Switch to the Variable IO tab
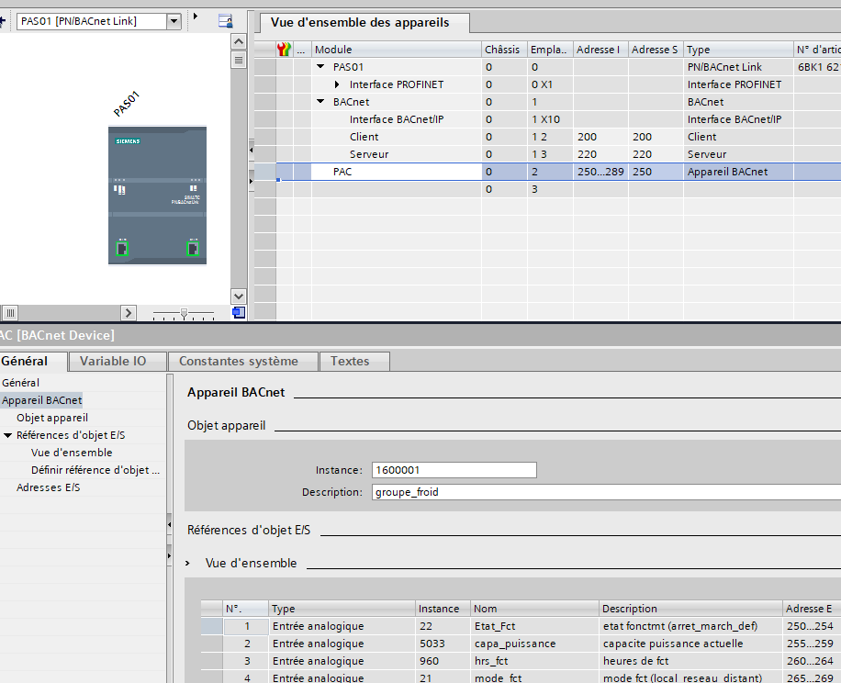 coord(112,361)
